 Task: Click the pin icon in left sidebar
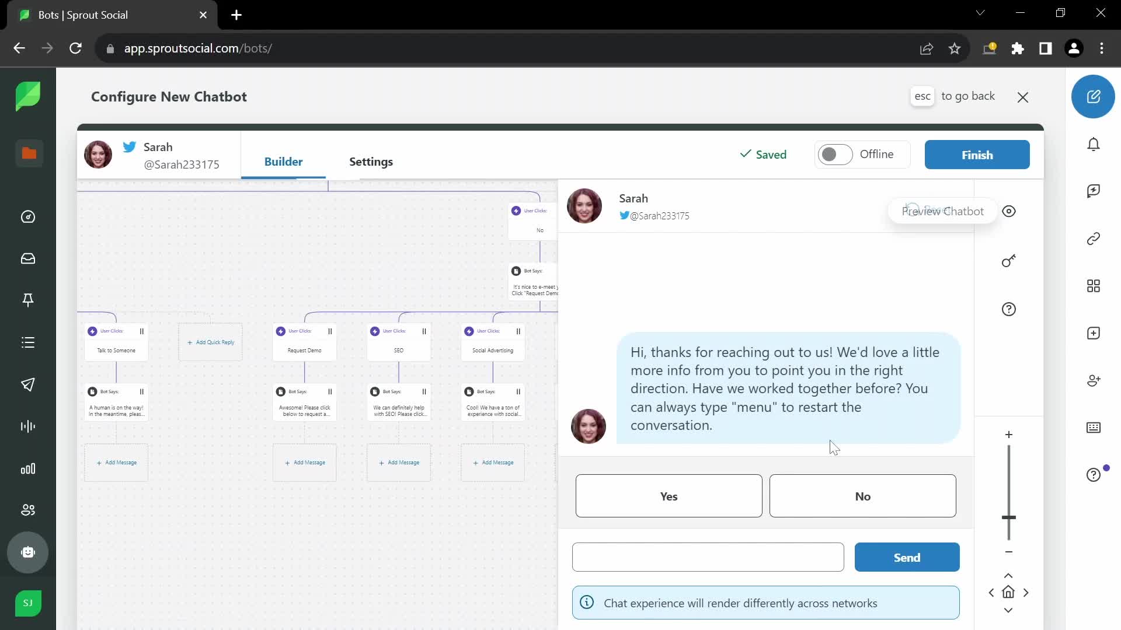(x=28, y=300)
